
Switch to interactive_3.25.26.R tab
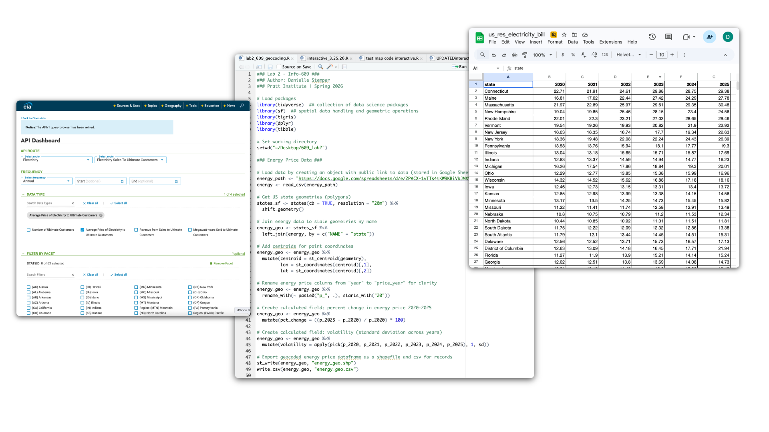(x=327, y=58)
